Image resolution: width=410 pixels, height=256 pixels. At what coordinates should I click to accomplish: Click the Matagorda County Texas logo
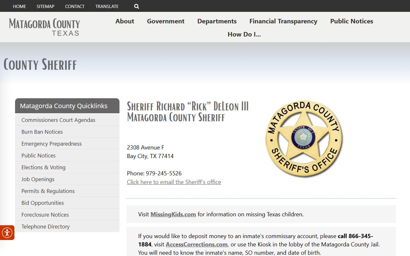pyautogui.click(x=45, y=27)
